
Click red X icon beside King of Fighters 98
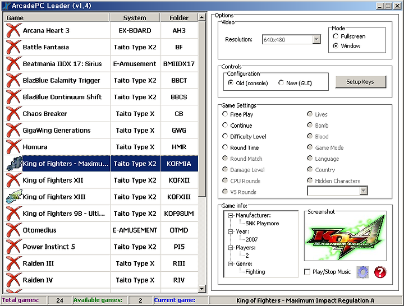tap(13, 214)
